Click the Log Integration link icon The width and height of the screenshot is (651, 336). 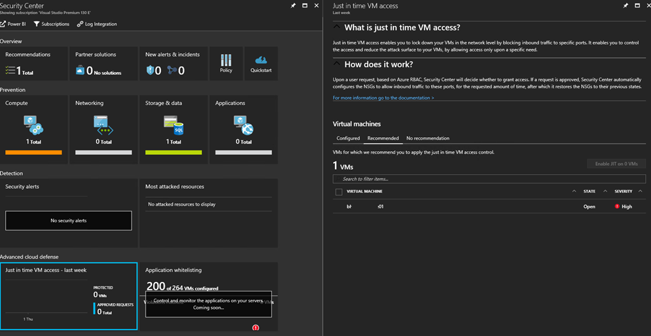tap(80, 24)
